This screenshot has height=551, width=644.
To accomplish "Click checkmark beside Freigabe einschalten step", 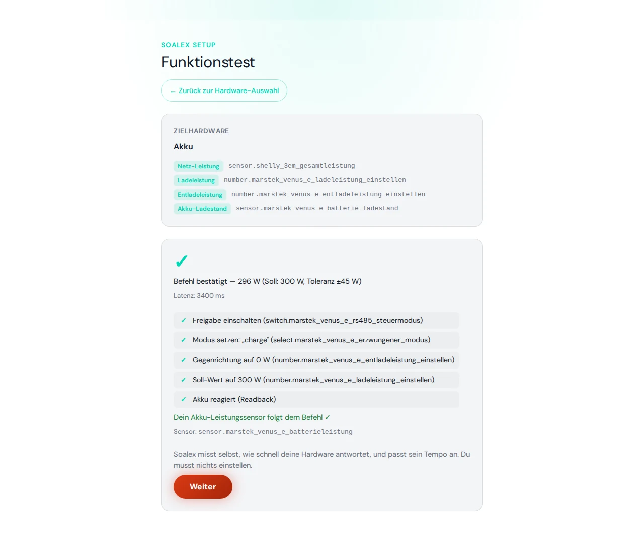I will (x=184, y=320).
